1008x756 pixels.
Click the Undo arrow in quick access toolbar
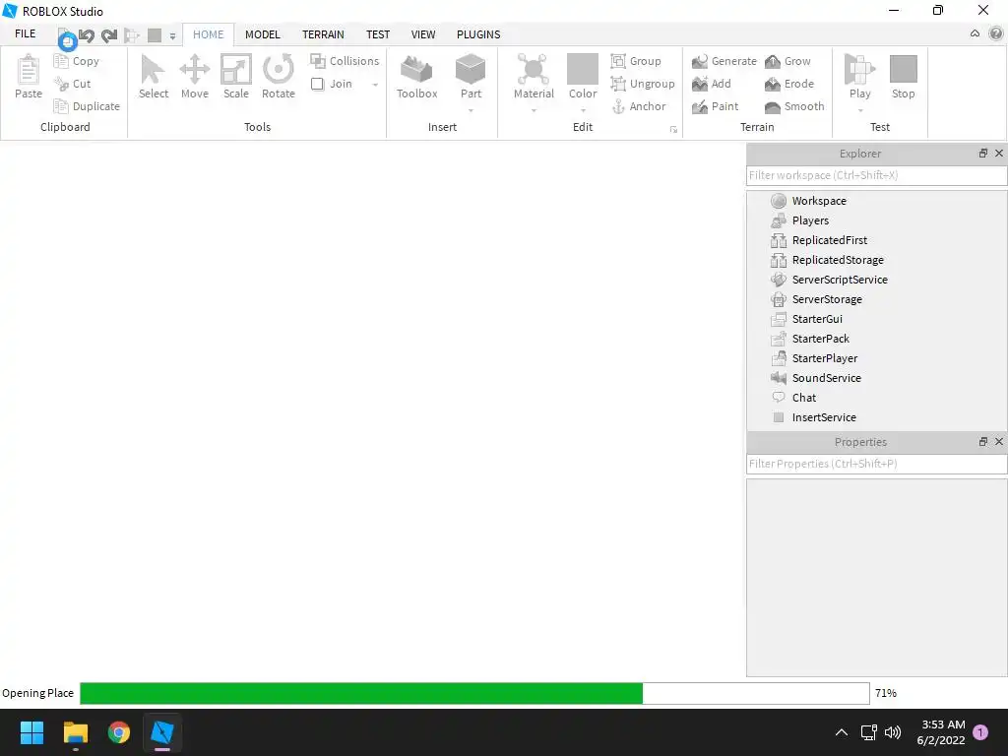87,35
